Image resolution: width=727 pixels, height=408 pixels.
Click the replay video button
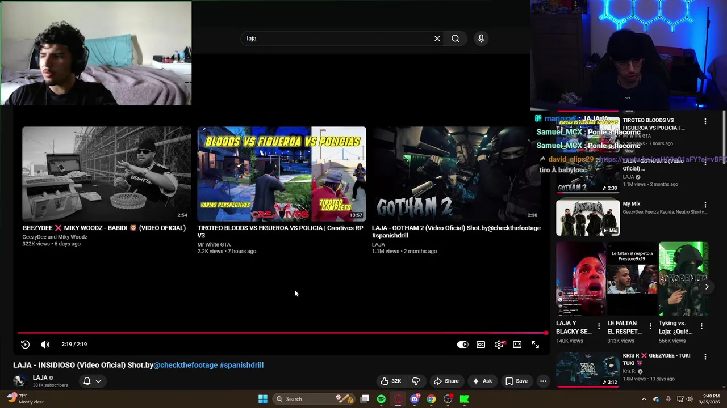[25, 345]
